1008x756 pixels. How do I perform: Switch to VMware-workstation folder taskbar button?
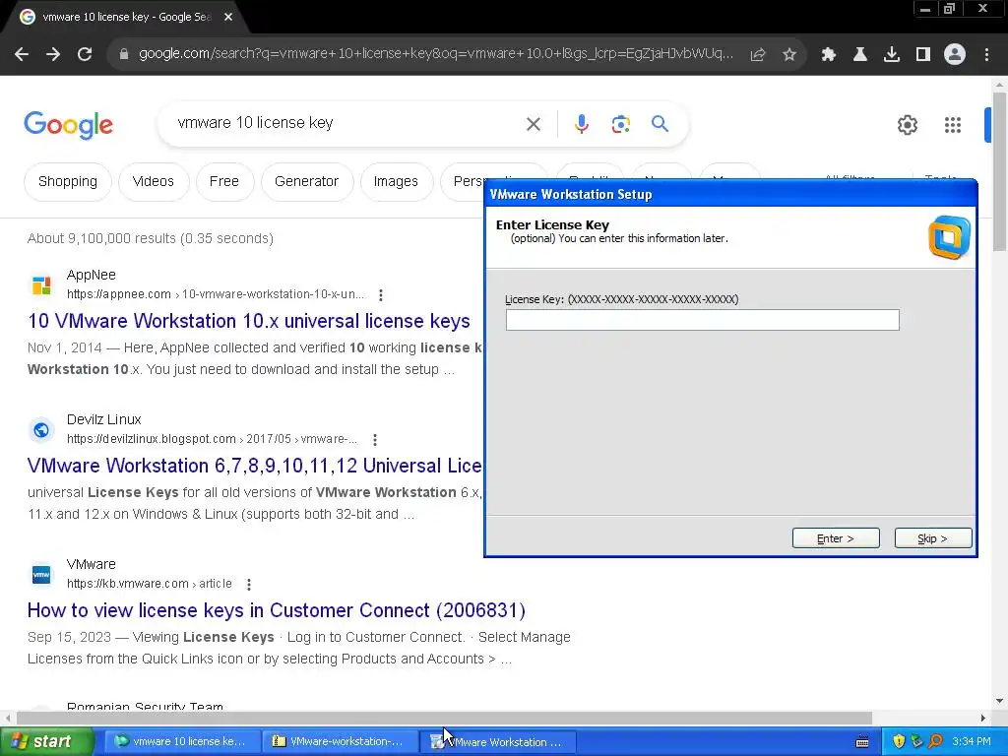[339, 742]
